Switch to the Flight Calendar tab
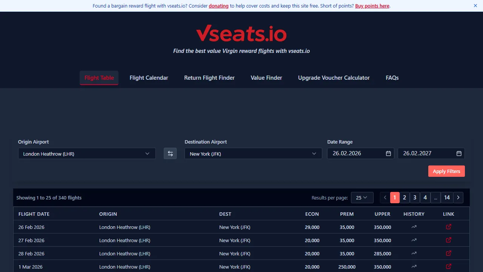The width and height of the screenshot is (483, 272). pyautogui.click(x=149, y=77)
